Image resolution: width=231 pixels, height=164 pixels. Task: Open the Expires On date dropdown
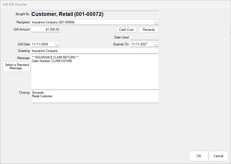(156, 44)
